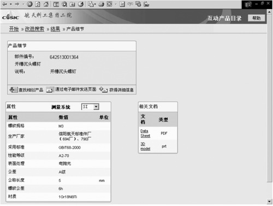Image resolution: width=273 pixels, height=206 pixels.
Task: Open the Search toolbar icon
Action: point(64,4)
